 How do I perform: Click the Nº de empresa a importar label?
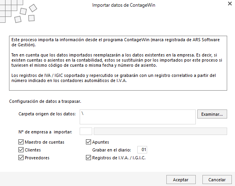[x=45, y=132]
